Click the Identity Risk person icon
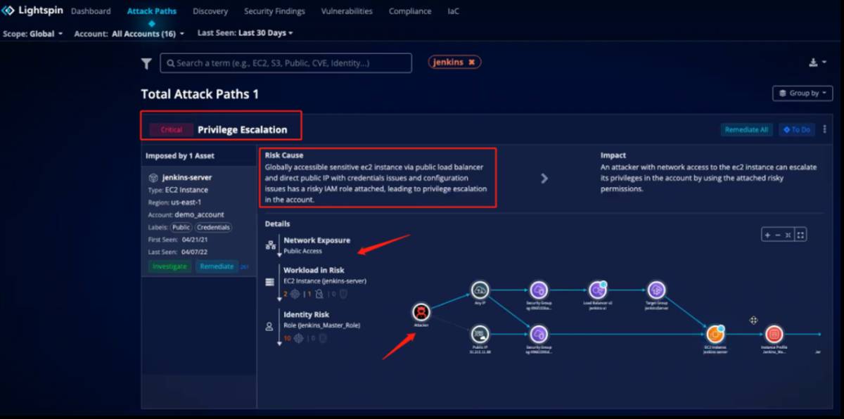 [269, 327]
